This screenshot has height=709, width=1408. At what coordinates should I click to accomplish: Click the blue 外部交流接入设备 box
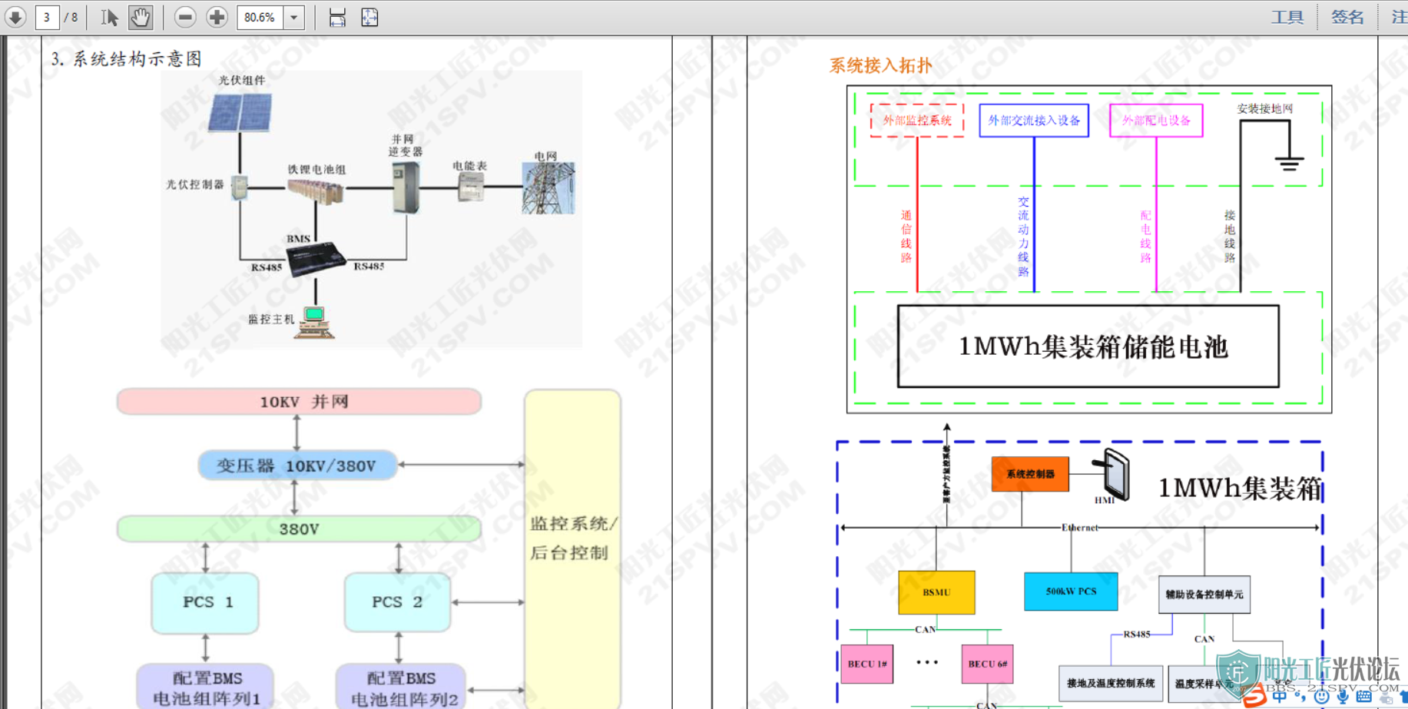[1034, 121]
